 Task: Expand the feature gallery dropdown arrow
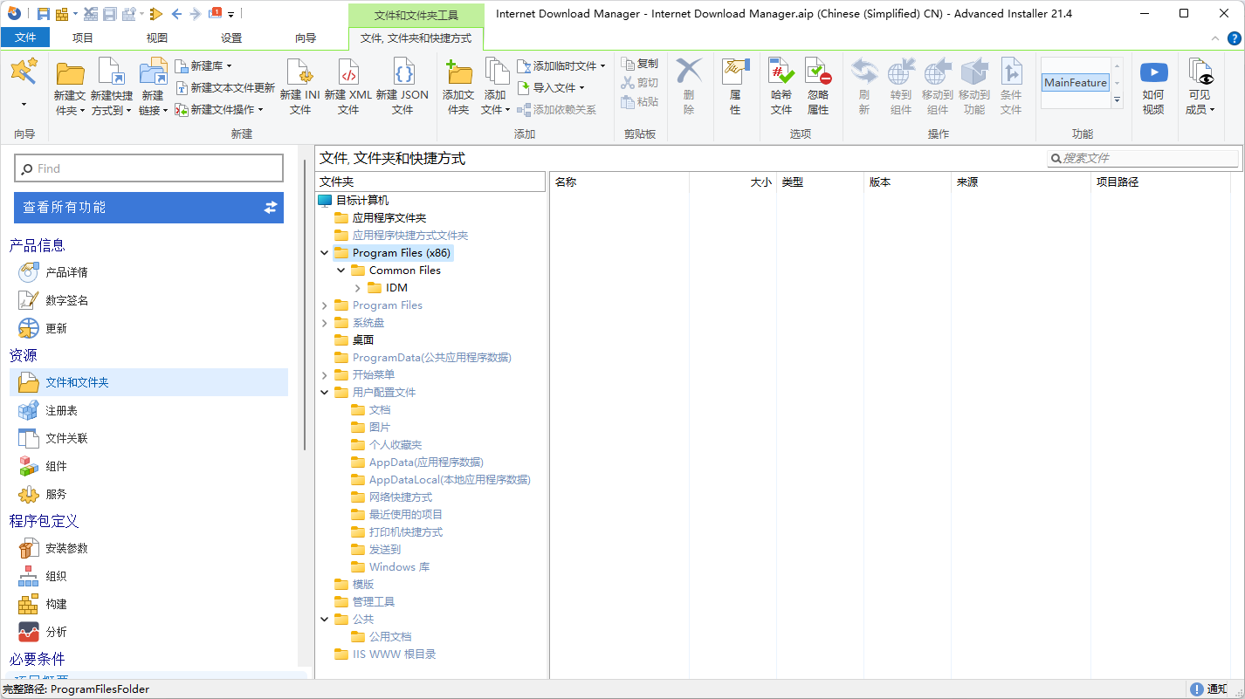(x=1117, y=100)
